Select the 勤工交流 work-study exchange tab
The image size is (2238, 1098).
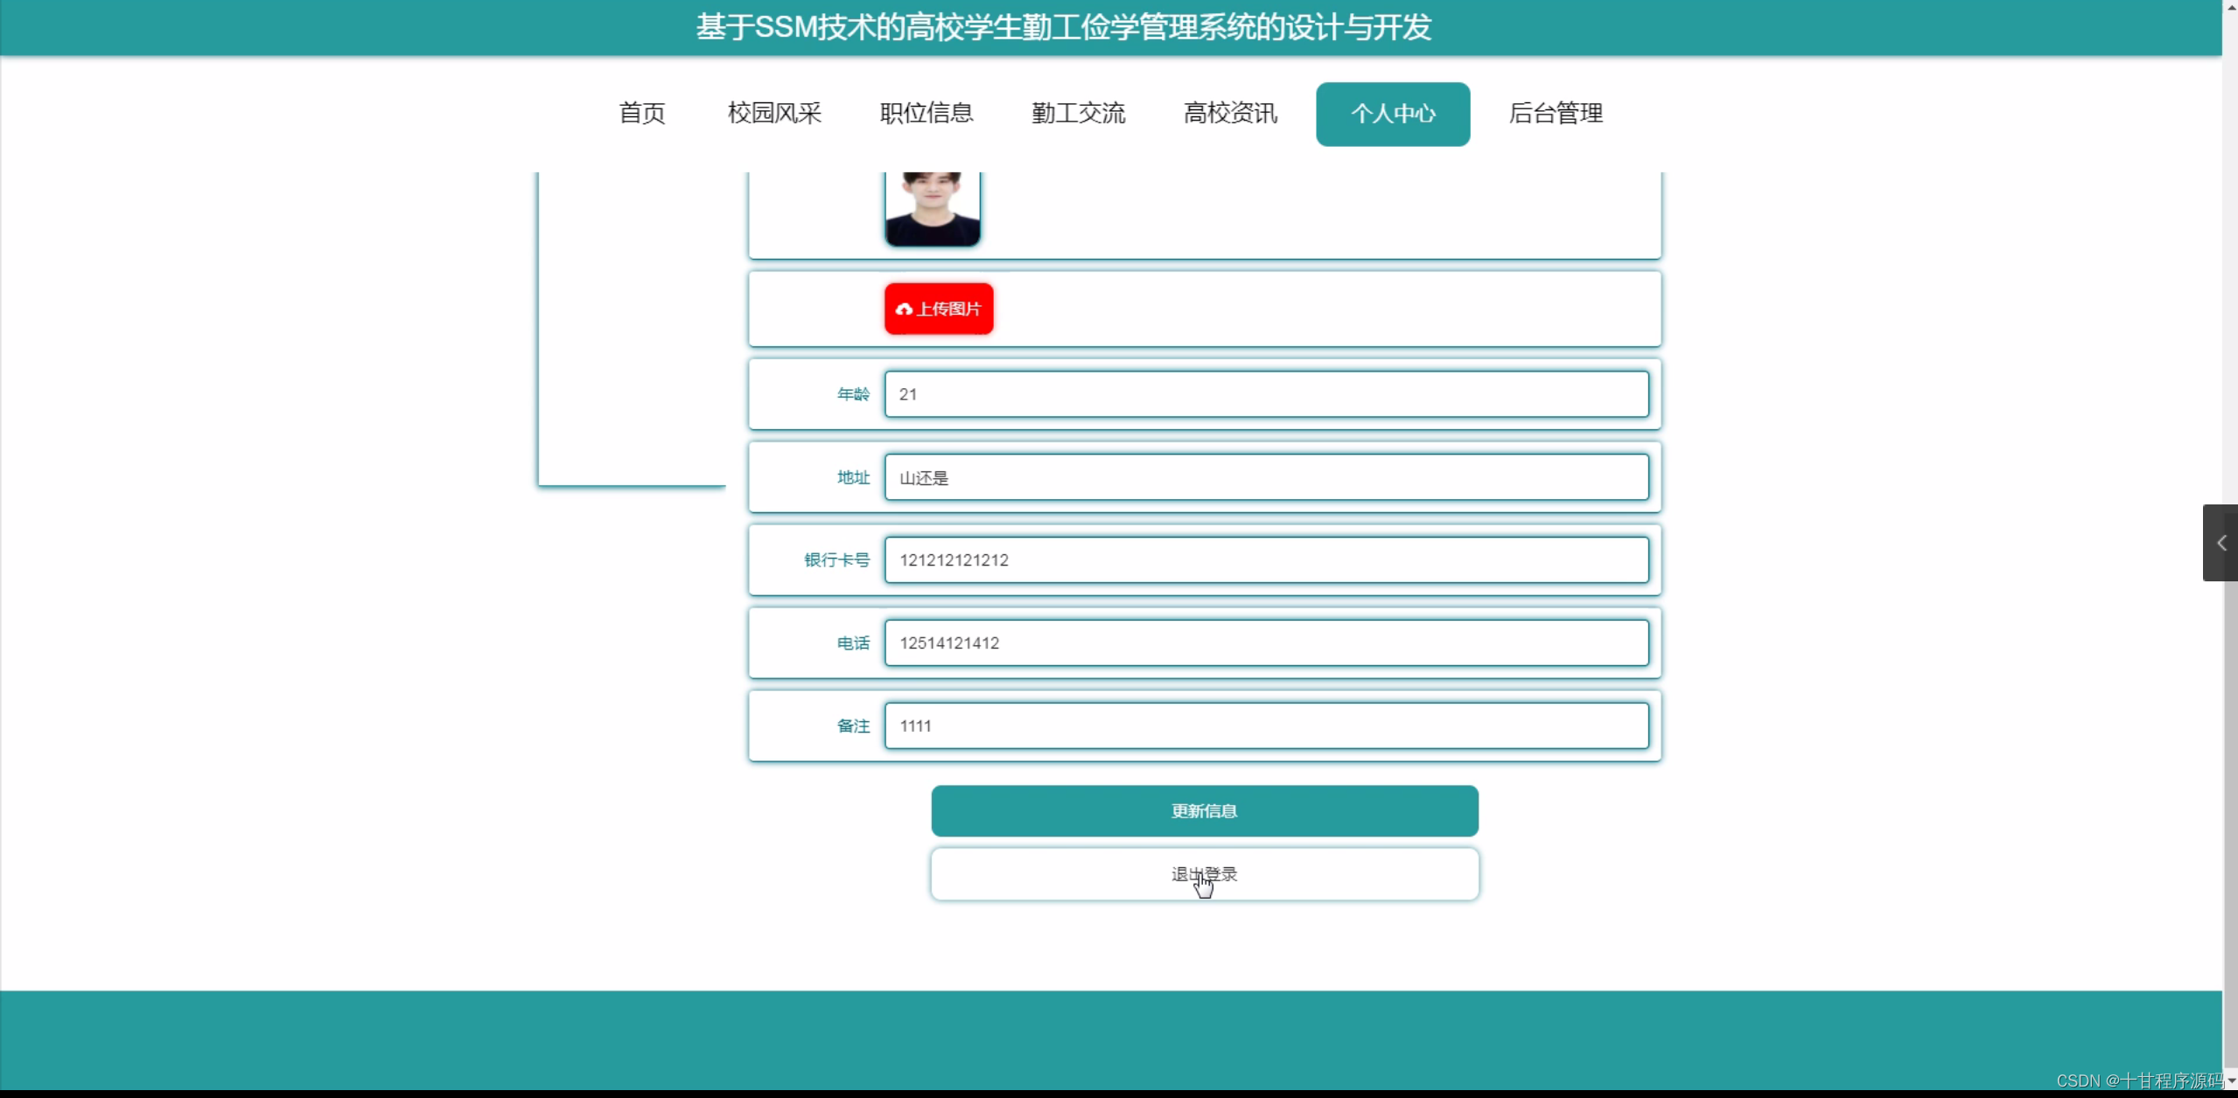[1078, 113]
